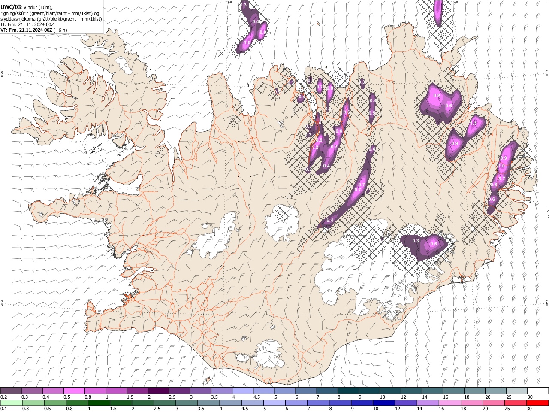Select top-row swatch between 1.5 and 2
This screenshot has width=549, height=412.
point(137,391)
